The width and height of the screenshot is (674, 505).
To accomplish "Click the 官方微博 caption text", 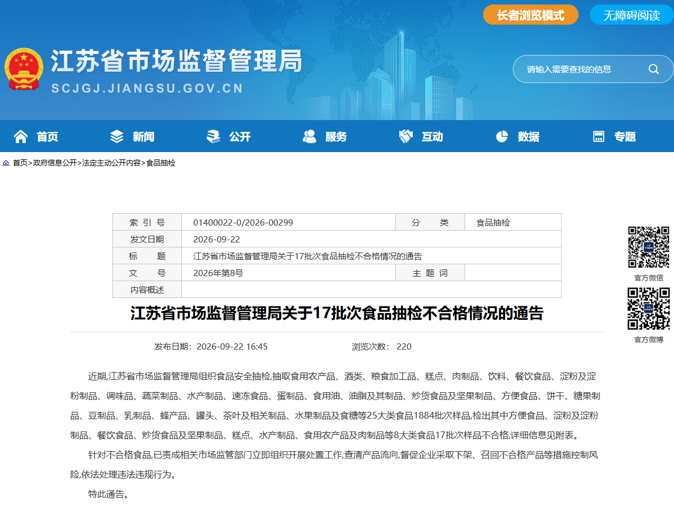I will [649, 339].
